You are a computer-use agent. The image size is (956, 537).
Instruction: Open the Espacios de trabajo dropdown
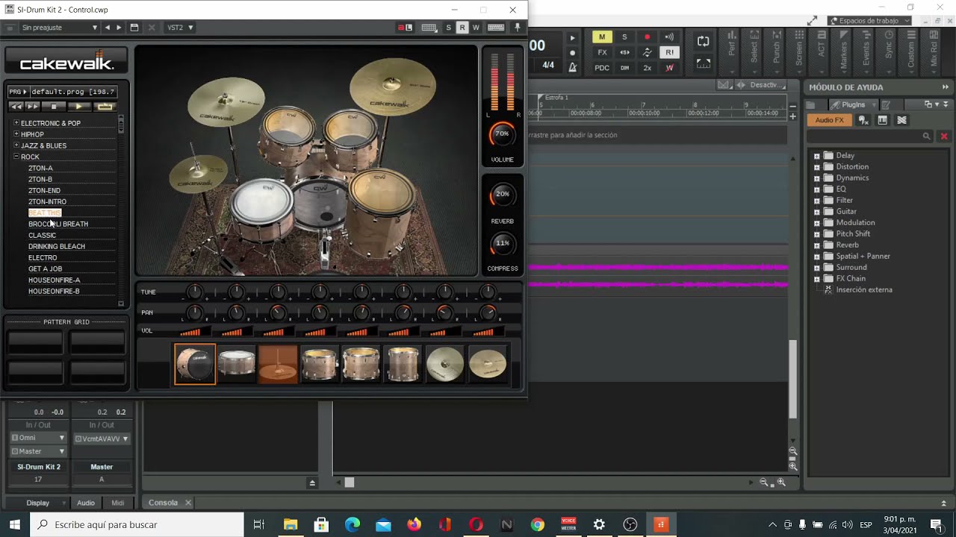point(870,21)
